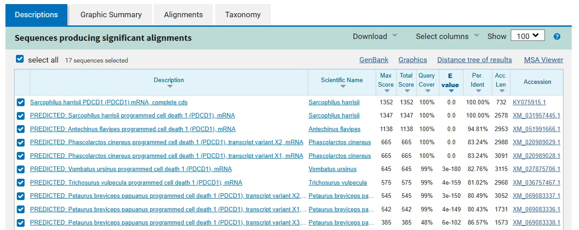Open PREDICTED Sarcophilus harrisii programmed cell death 1 description
Image resolution: width=579 pixels, height=230 pixels.
point(132,116)
